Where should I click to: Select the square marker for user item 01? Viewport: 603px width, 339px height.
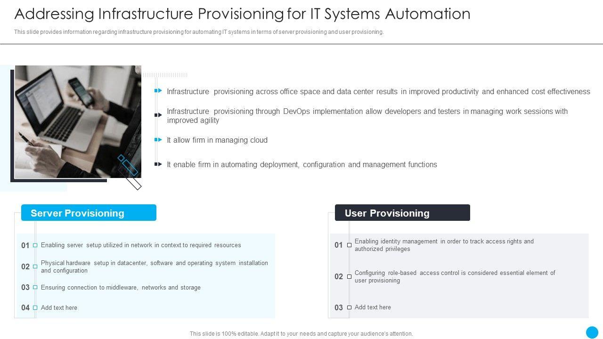tap(349, 245)
